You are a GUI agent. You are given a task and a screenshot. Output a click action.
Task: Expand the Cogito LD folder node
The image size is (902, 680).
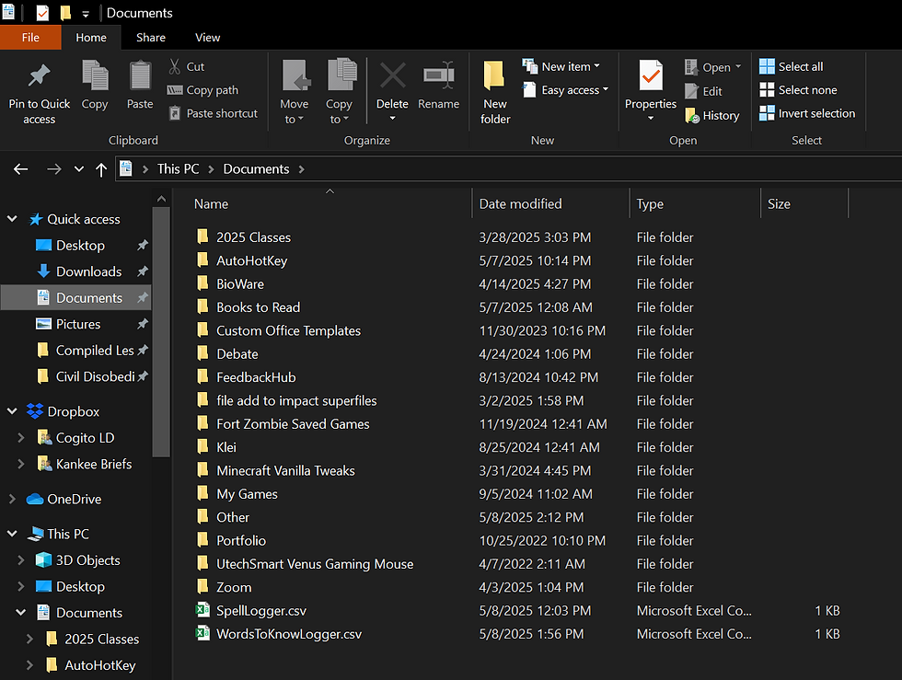point(21,437)
